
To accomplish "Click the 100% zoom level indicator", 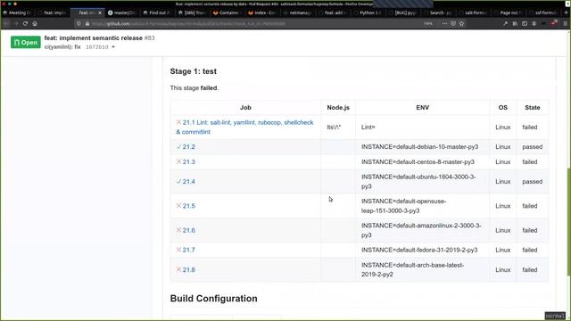I will point(428,24).
